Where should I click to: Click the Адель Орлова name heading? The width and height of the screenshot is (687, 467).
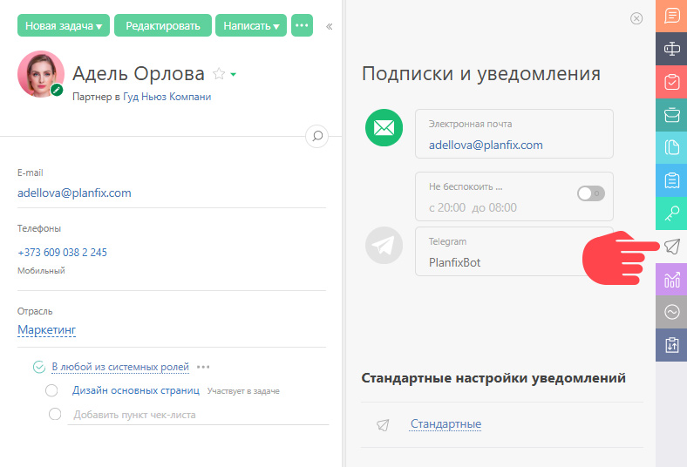[139, 73]
